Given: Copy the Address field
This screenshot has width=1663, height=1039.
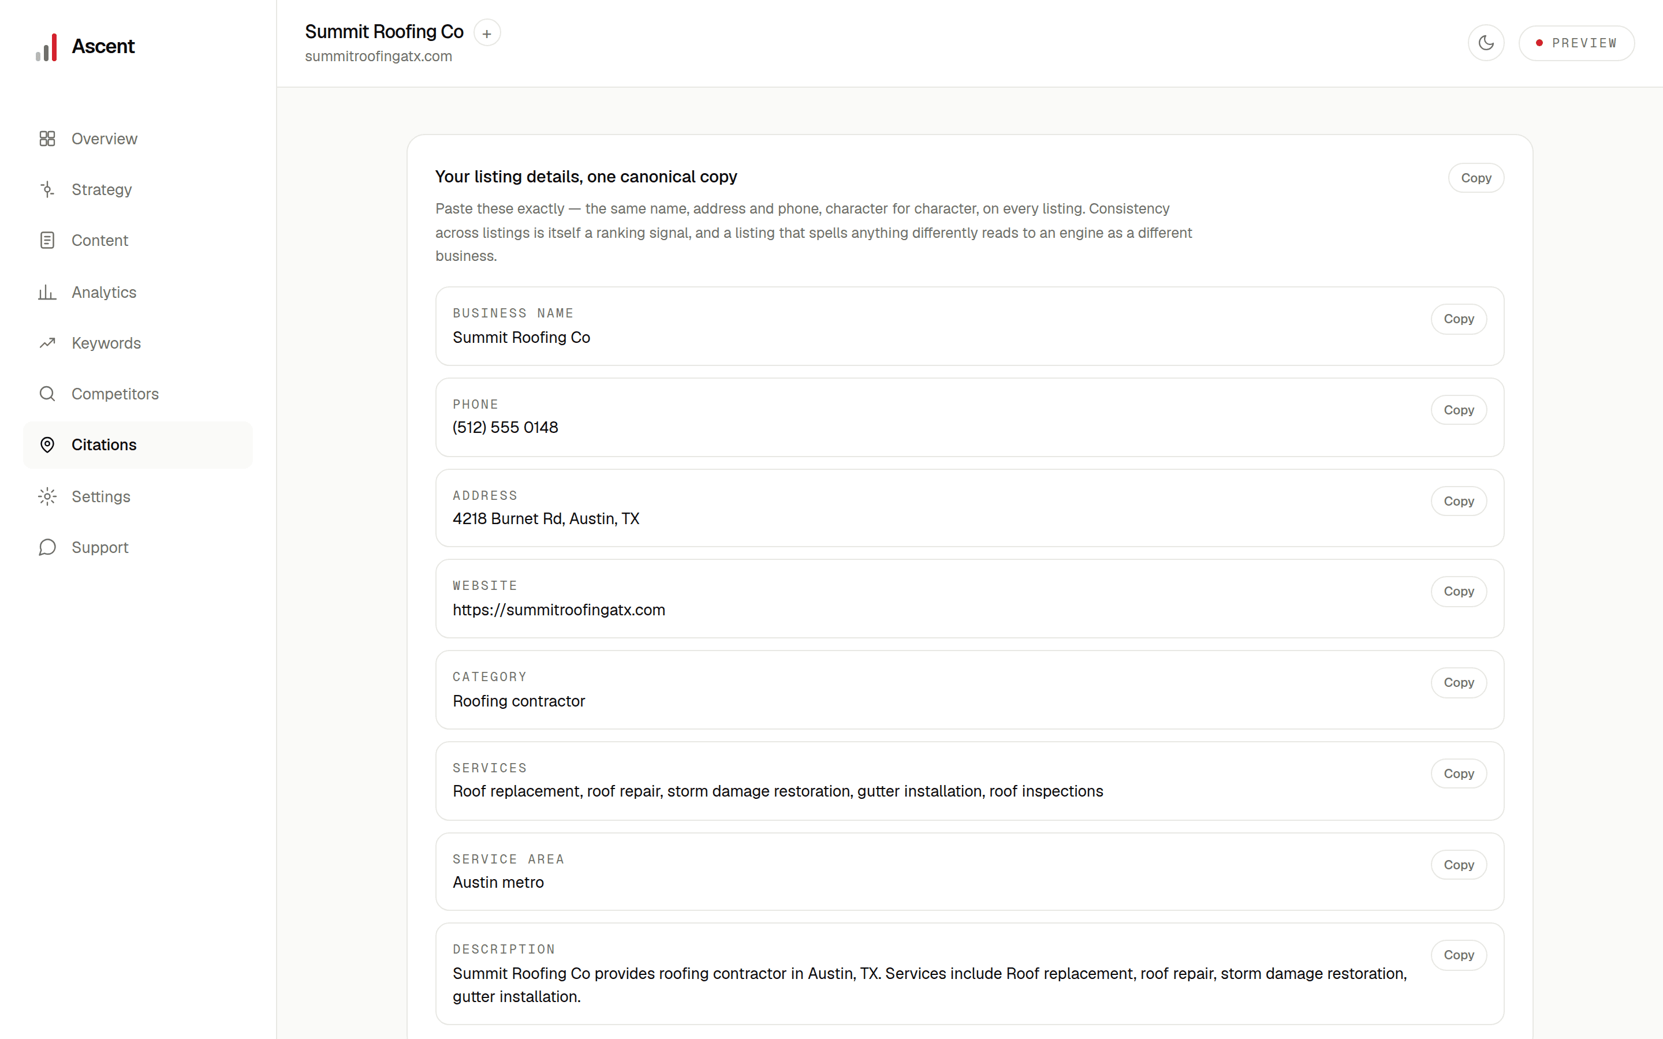Looking at the screenshot, I should 1458,501.
